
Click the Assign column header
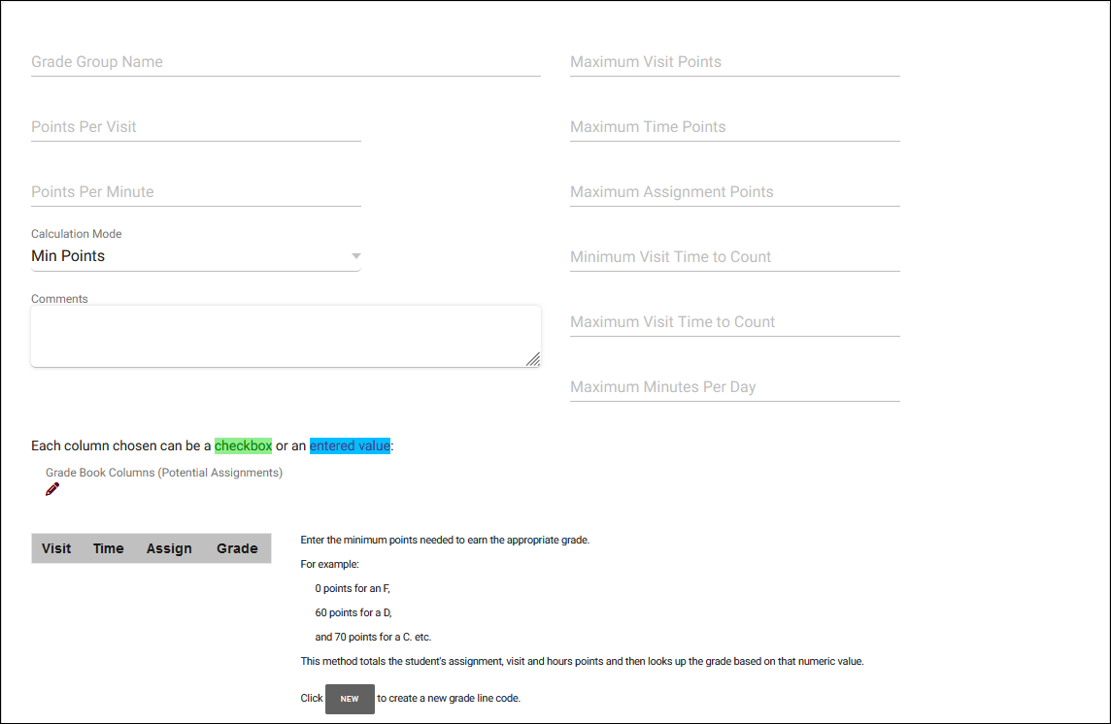coord(169,548)
